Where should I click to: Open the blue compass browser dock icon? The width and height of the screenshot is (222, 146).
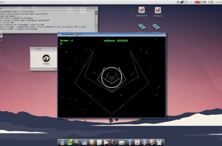(x=144, y=142)
